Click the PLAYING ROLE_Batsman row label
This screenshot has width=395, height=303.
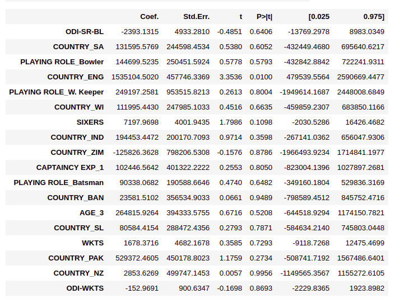point(58,183)
